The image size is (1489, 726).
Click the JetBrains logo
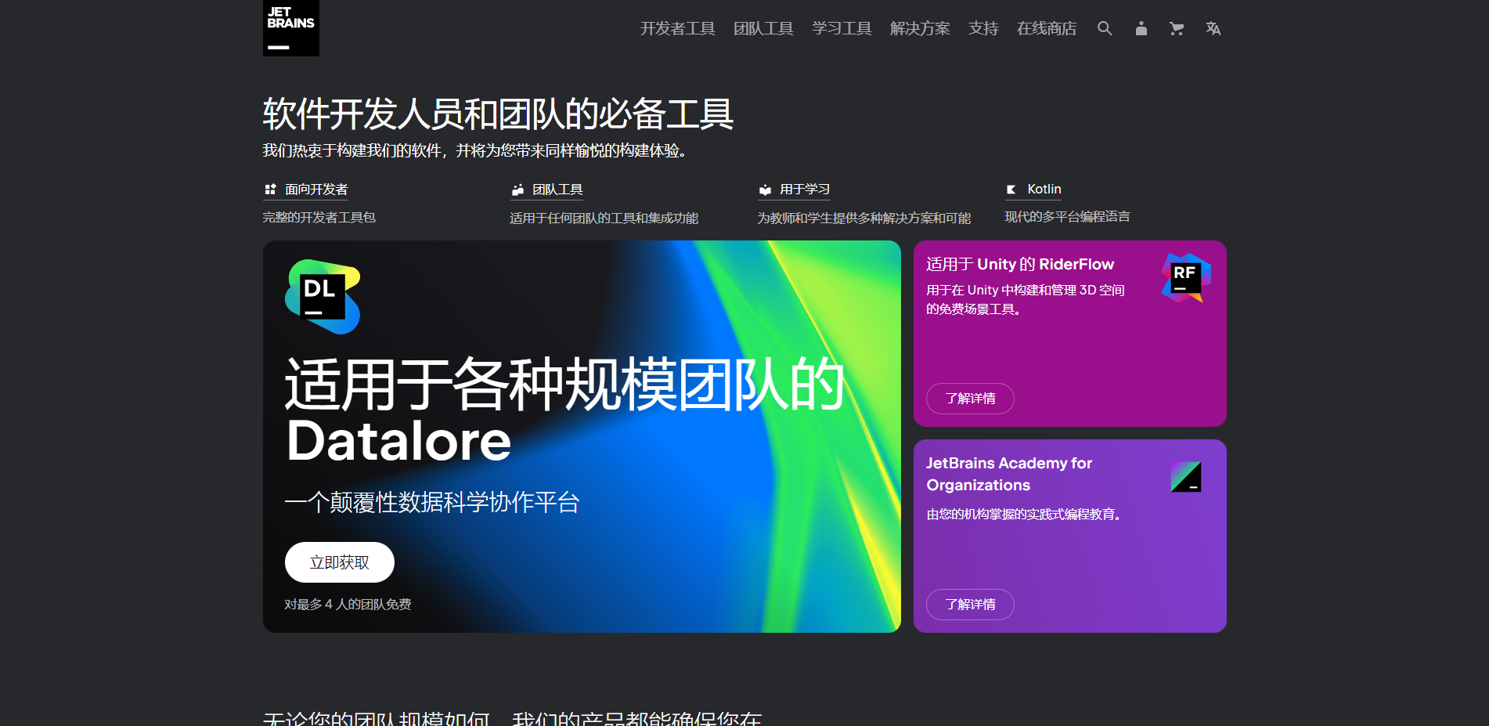(x=291, y=28)
